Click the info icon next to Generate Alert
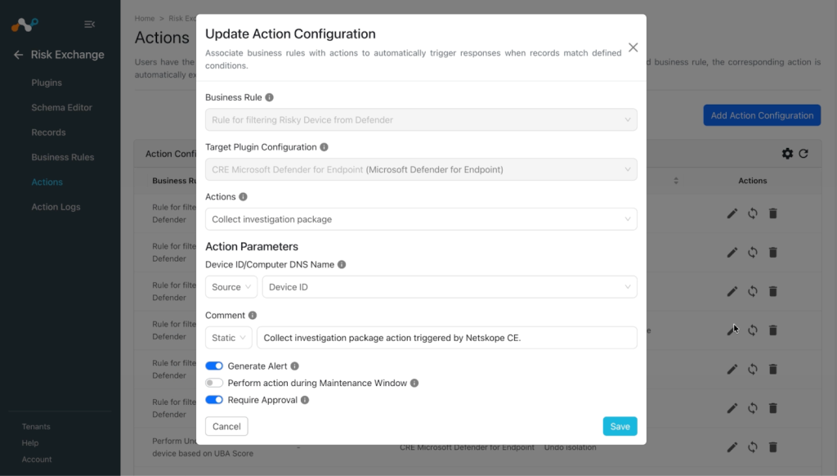The height and width of the screenshot is (476, 837). 294,366
